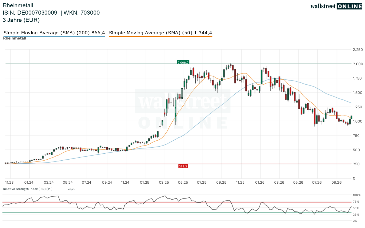This screenshot has width=365, height=228.
Task: Click the small Rheinmetall series label
Action: (15, 38)
